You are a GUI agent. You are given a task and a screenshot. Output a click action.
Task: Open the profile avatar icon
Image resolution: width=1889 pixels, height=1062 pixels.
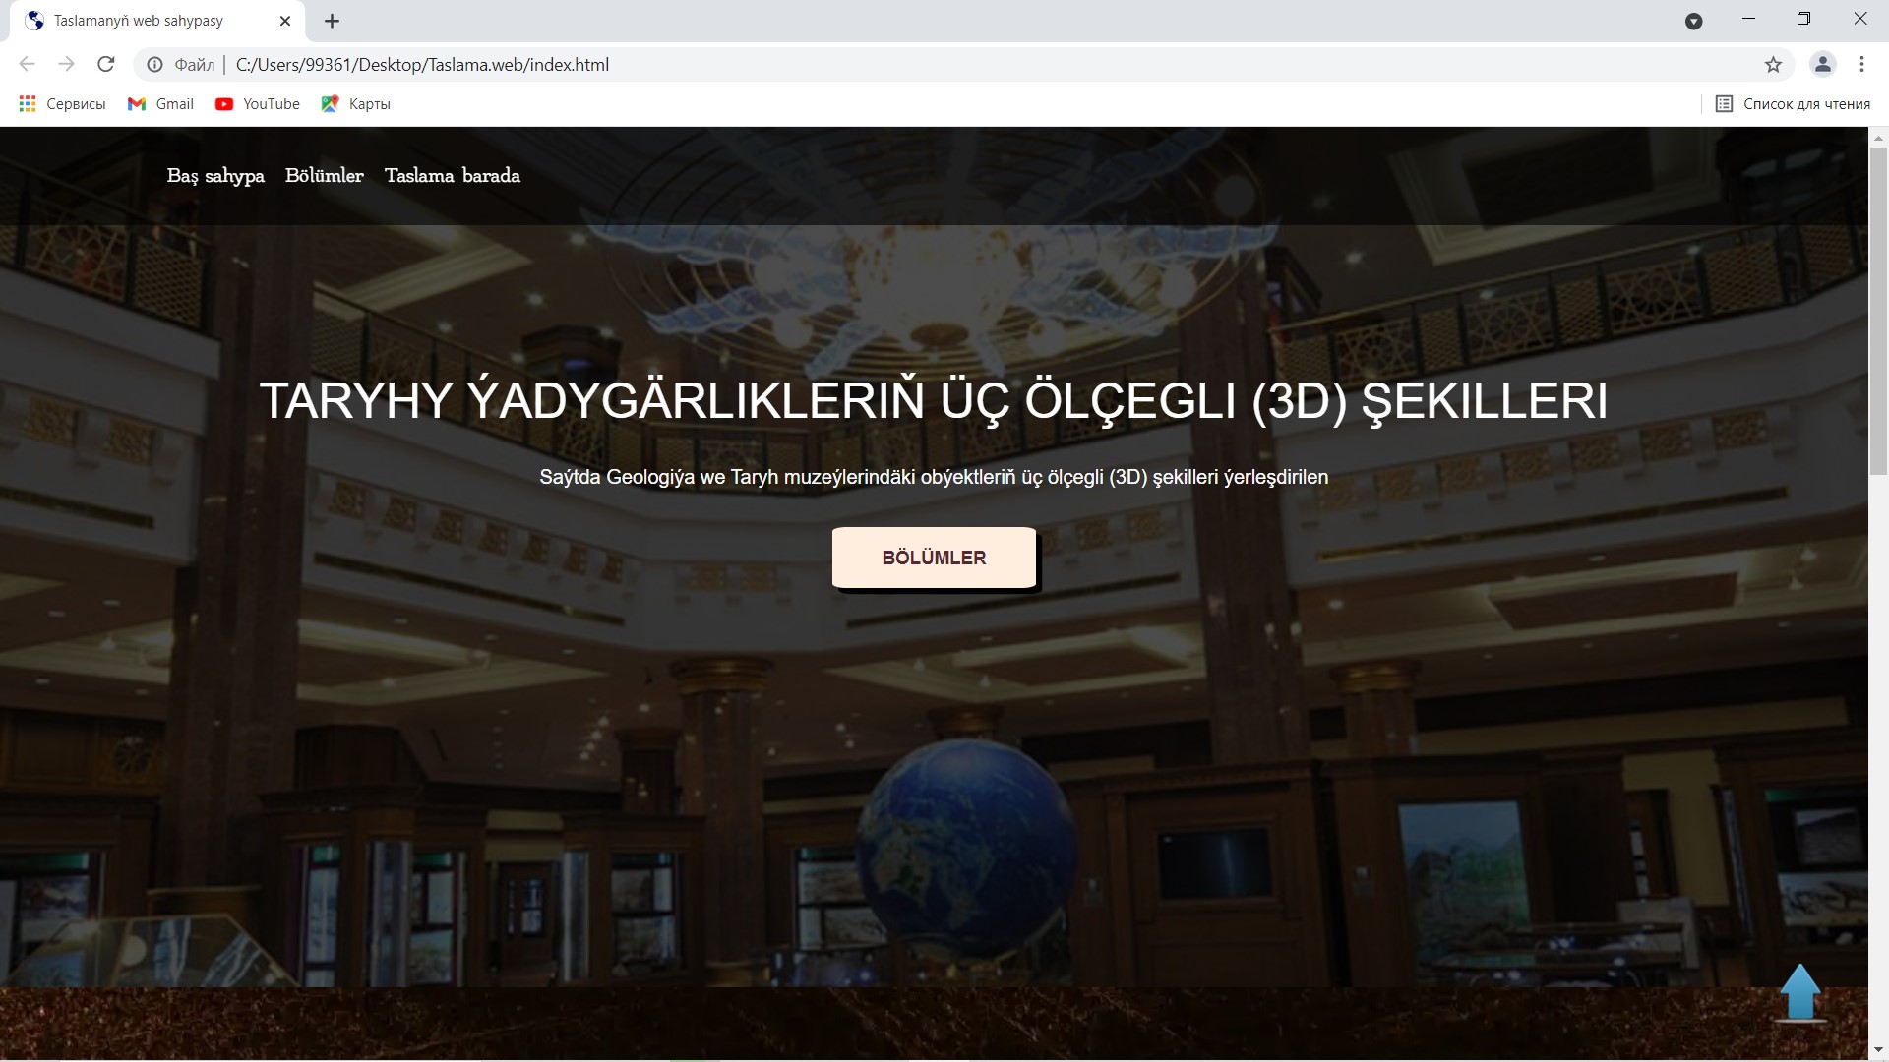click(x=1822, y=64)
